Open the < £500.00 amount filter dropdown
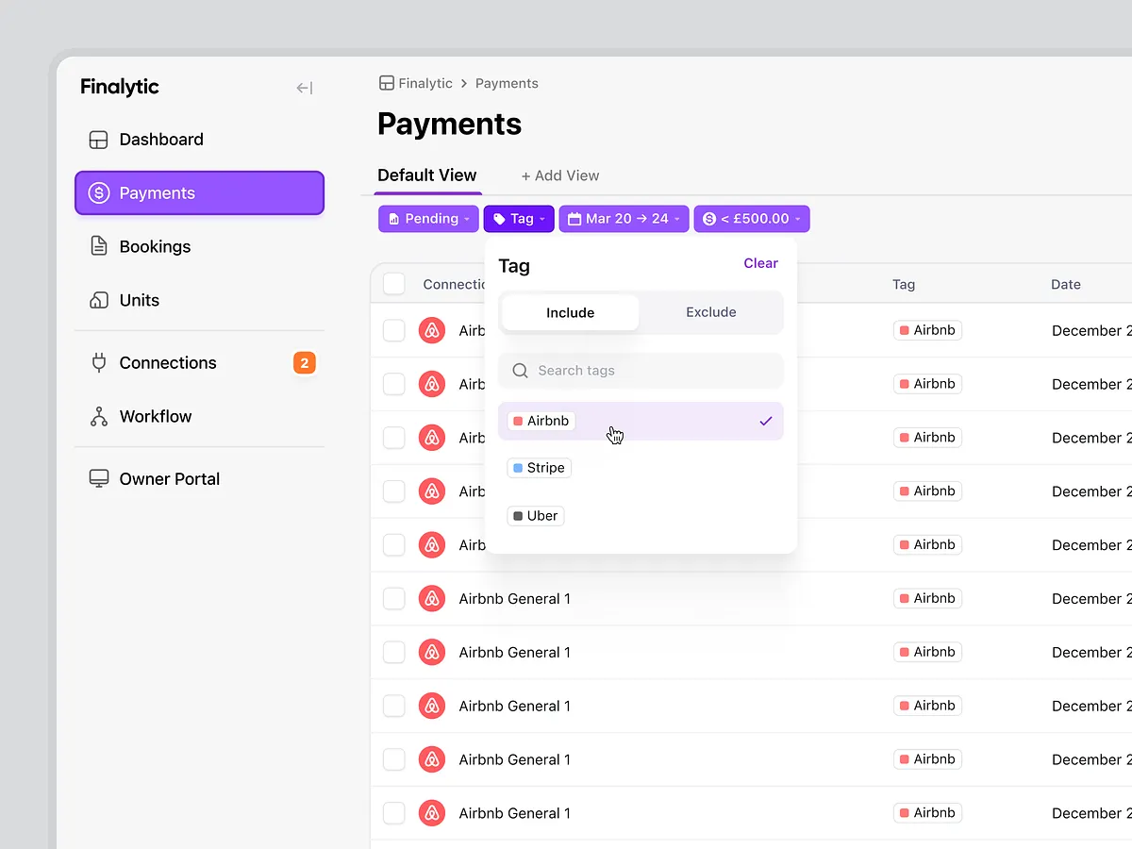Viewport: 1132px width, 849px height. (x=751, y=218)
